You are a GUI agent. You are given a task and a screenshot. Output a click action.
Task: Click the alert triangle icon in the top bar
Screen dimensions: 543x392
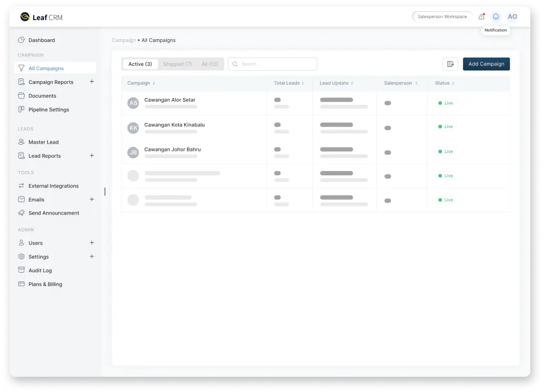click(481, 16)
